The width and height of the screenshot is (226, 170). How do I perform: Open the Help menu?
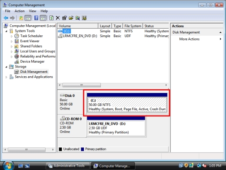tap(44, 11)
